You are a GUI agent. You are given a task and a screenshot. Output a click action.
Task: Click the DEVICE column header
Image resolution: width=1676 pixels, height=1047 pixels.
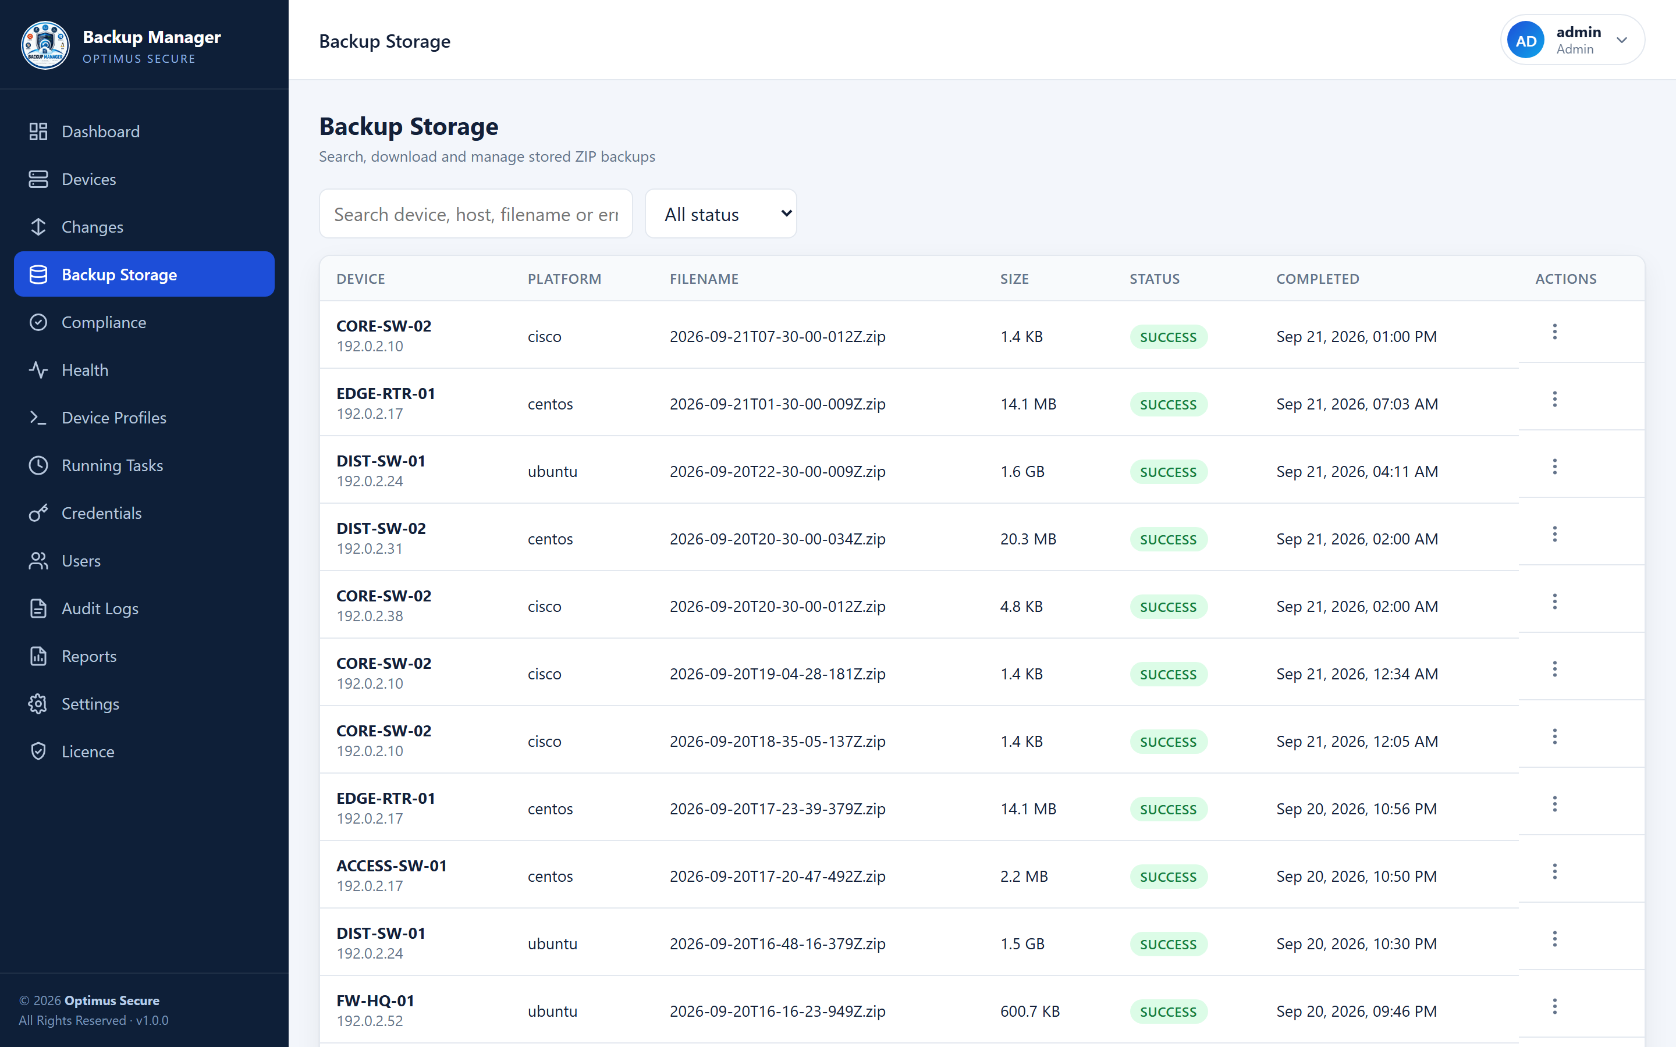[361, 279]
